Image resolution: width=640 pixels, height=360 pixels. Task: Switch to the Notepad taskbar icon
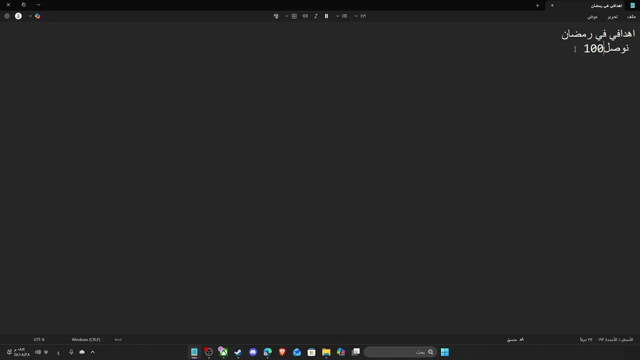pyautogui.click(x=194, y=352)
